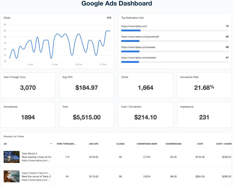Sort by the AVG CPC column header

pyautogui.click(x=94, y=144)
